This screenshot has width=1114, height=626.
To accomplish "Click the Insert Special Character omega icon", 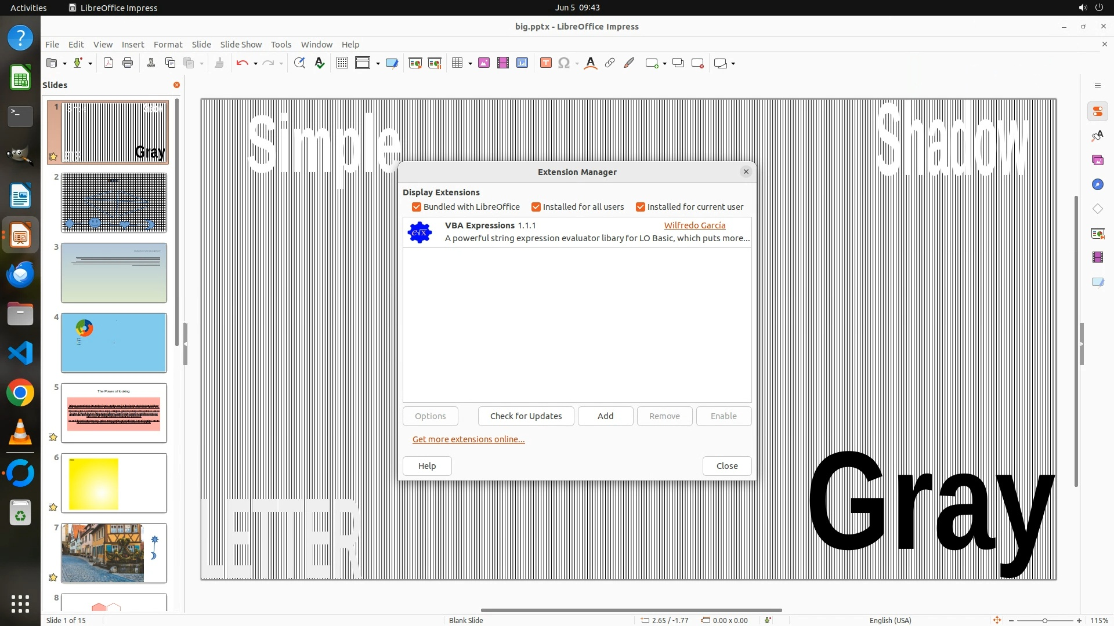I will click(563, 63).
